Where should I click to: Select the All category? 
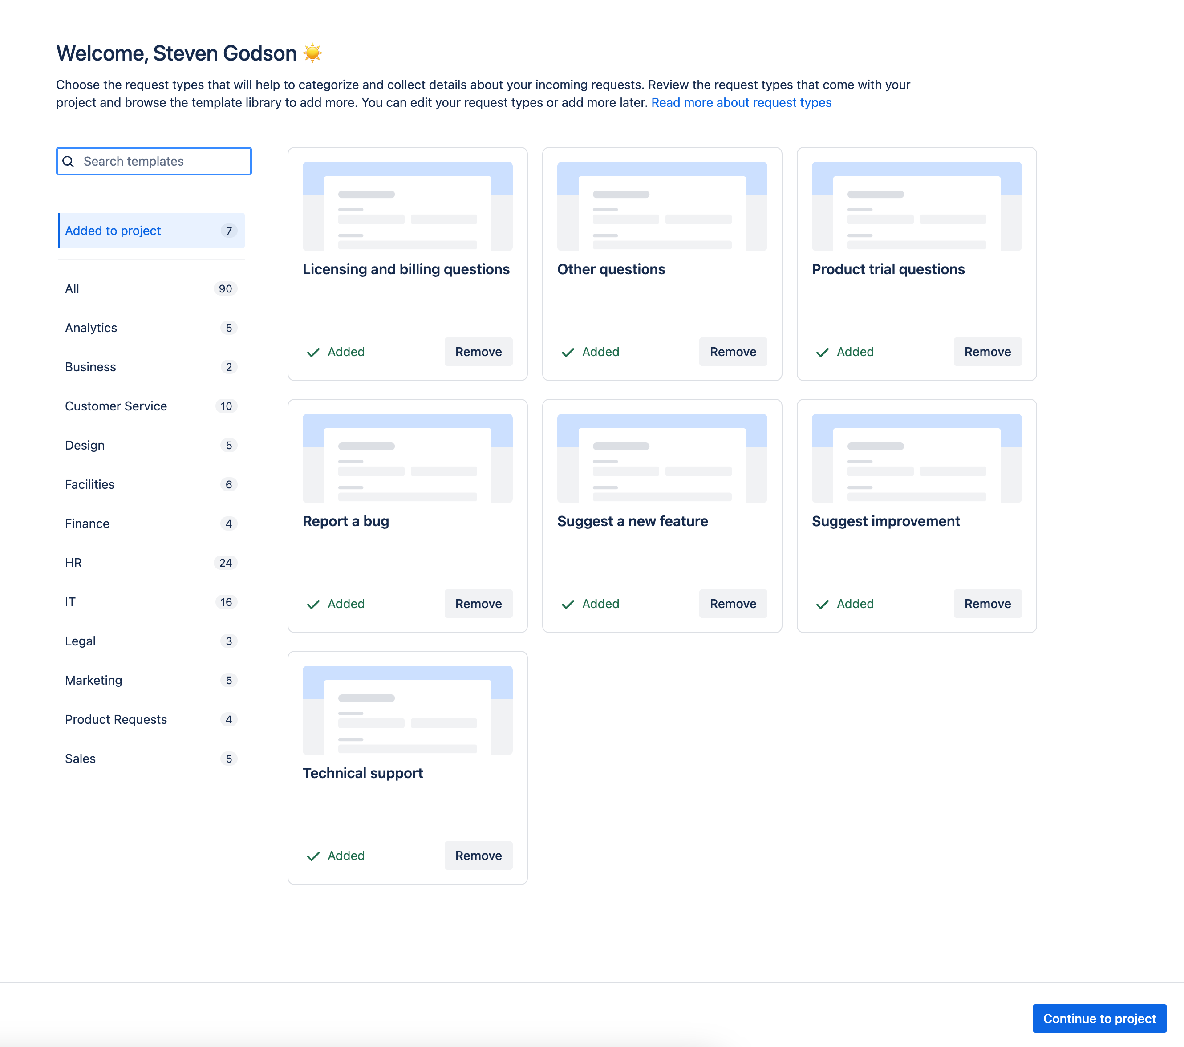(x=151, y=288)
